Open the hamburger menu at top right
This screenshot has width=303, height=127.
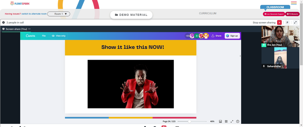(x=294, y=3)
